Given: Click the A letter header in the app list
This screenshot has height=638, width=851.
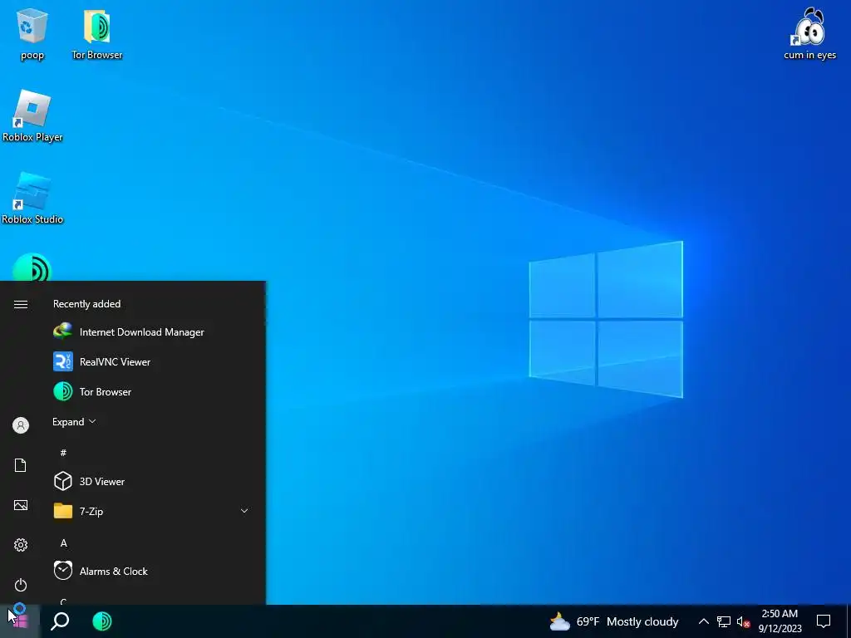Looking at the screenshot, I should 63,543.
